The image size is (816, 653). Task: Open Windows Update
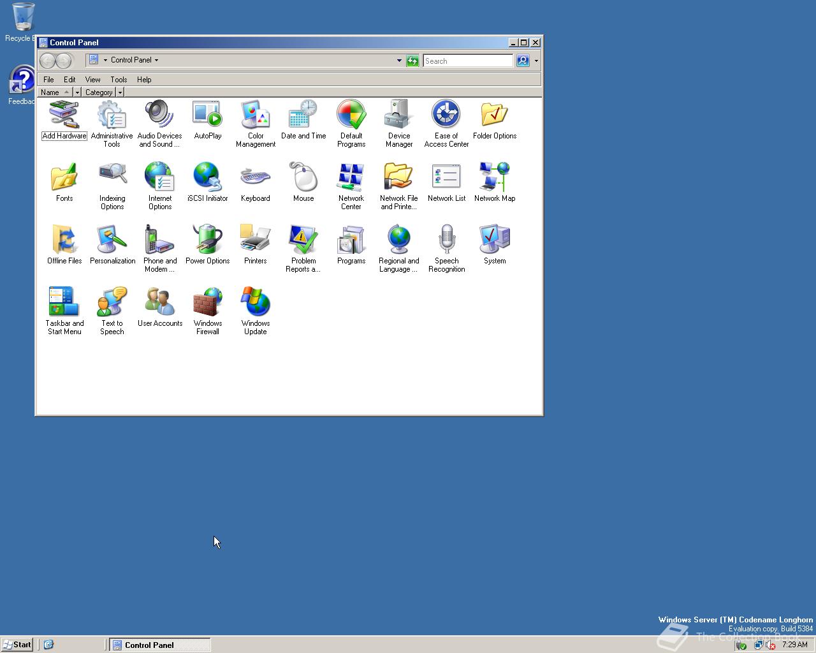(256, 311)
